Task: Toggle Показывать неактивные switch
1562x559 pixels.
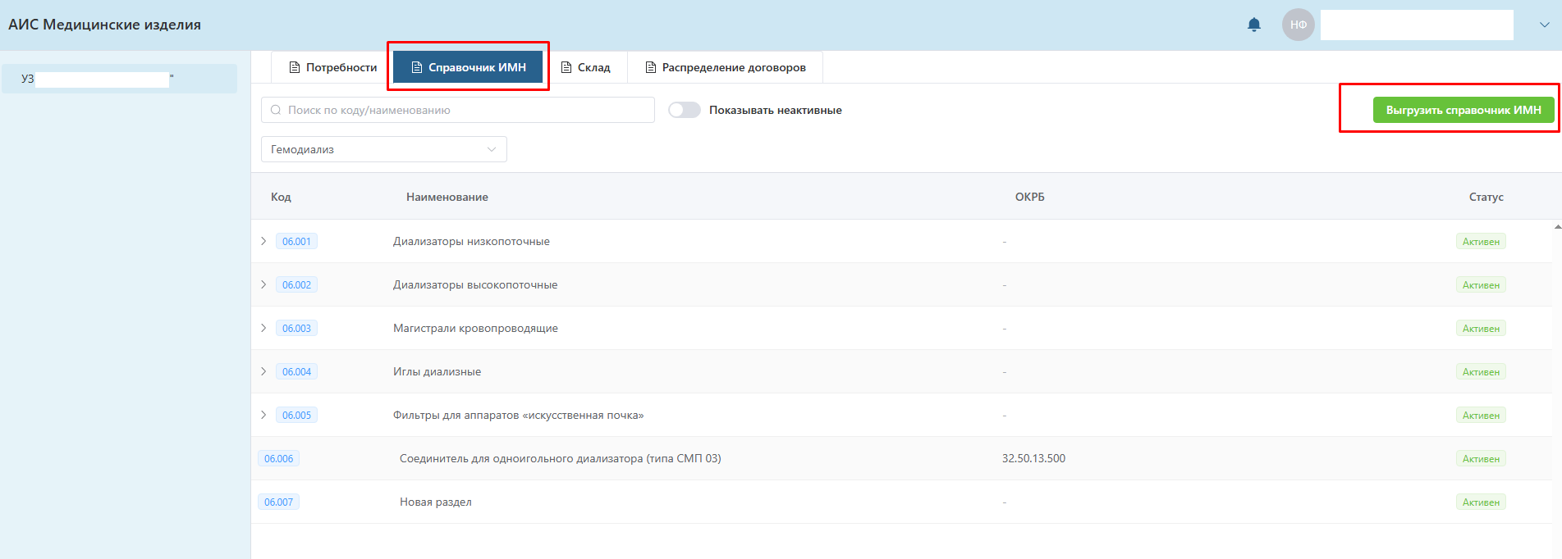Action: pos(684,110)
